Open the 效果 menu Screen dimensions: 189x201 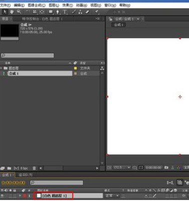(67, 5)
